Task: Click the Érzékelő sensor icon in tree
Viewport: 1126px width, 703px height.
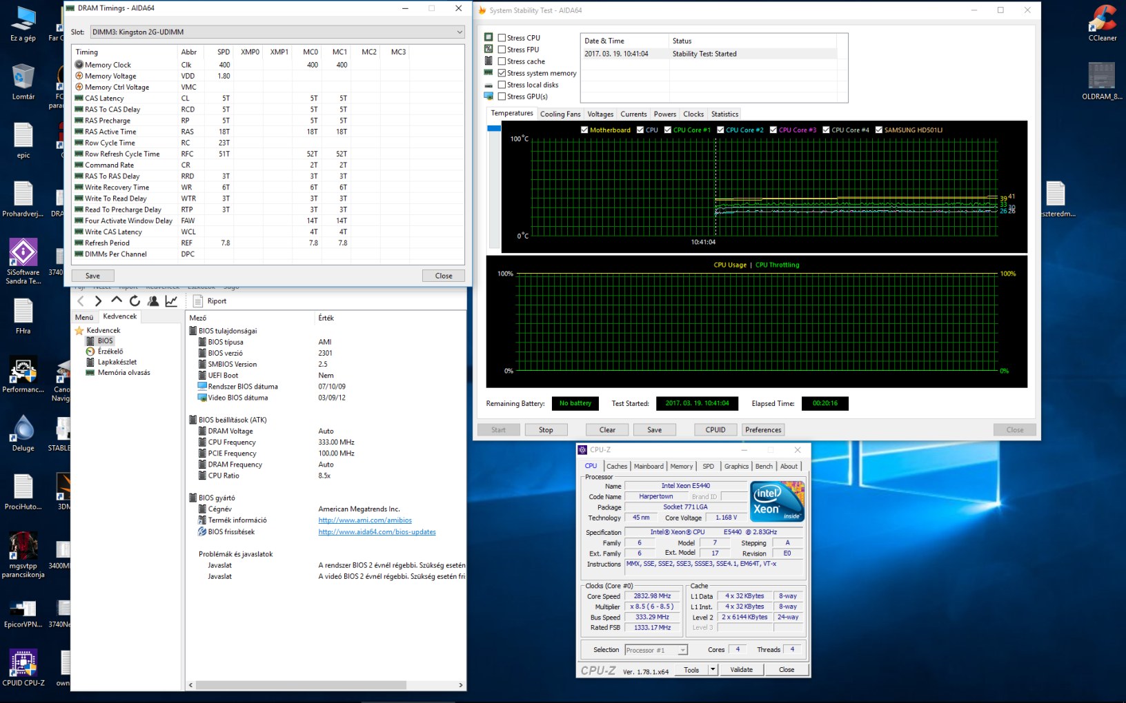Action: pyautogui.click(x=90, y=351)
